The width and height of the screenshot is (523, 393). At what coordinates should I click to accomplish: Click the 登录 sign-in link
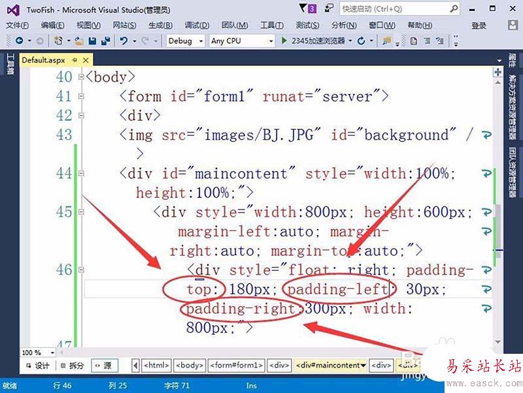479,25
